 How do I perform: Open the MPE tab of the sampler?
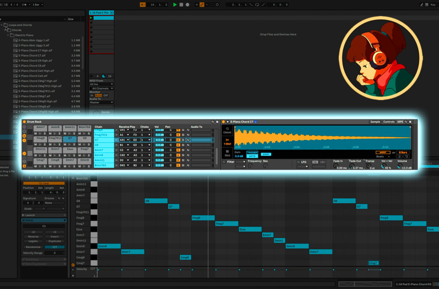point(400,122)
